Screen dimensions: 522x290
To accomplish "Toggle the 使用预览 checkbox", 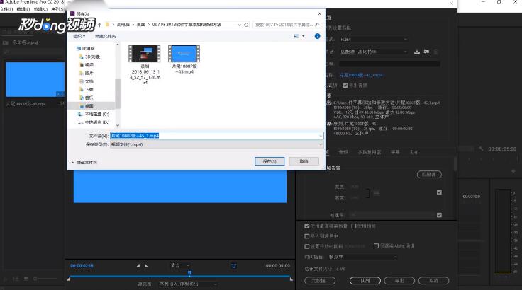I will [x=354, y=226].
